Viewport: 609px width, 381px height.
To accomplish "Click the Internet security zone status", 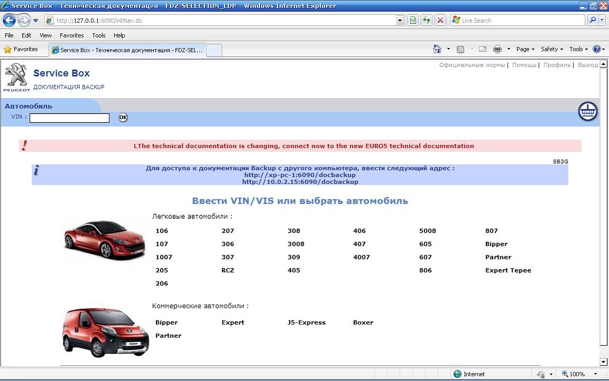I will 469,374.
